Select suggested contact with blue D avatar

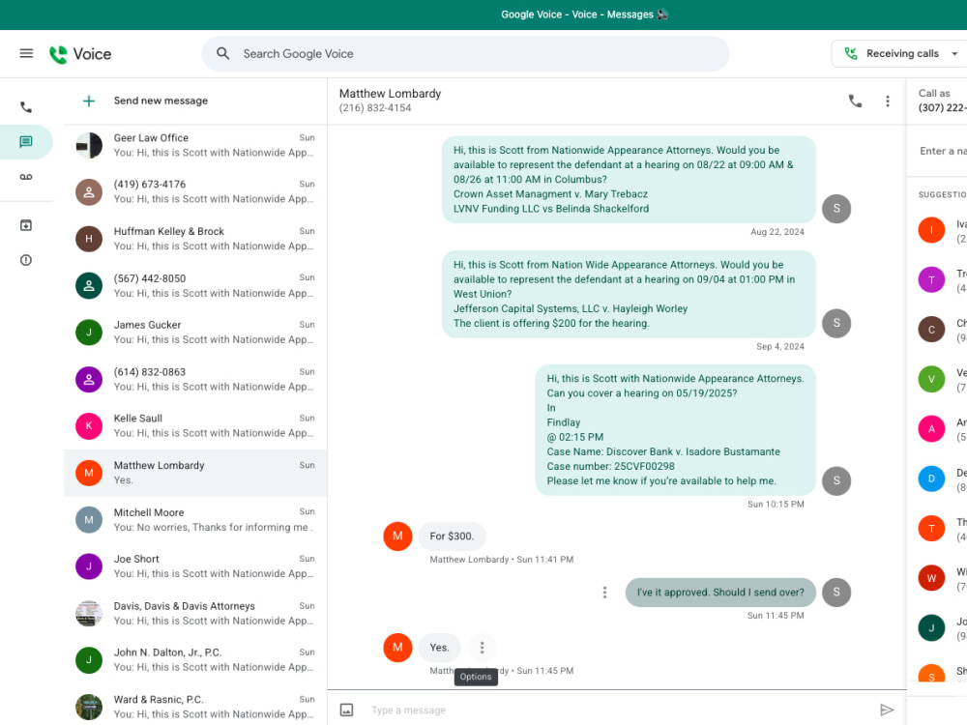931,479
